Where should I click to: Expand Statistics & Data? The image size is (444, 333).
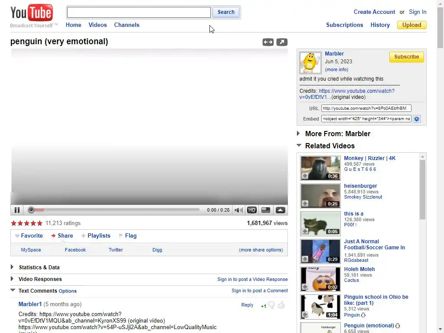[12, 267]
